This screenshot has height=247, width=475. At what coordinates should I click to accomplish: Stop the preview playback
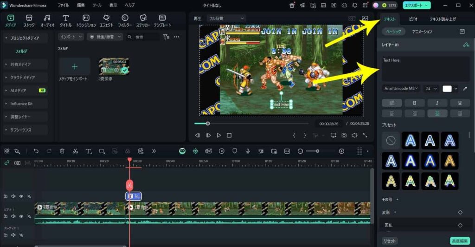[x=229, y=135]
